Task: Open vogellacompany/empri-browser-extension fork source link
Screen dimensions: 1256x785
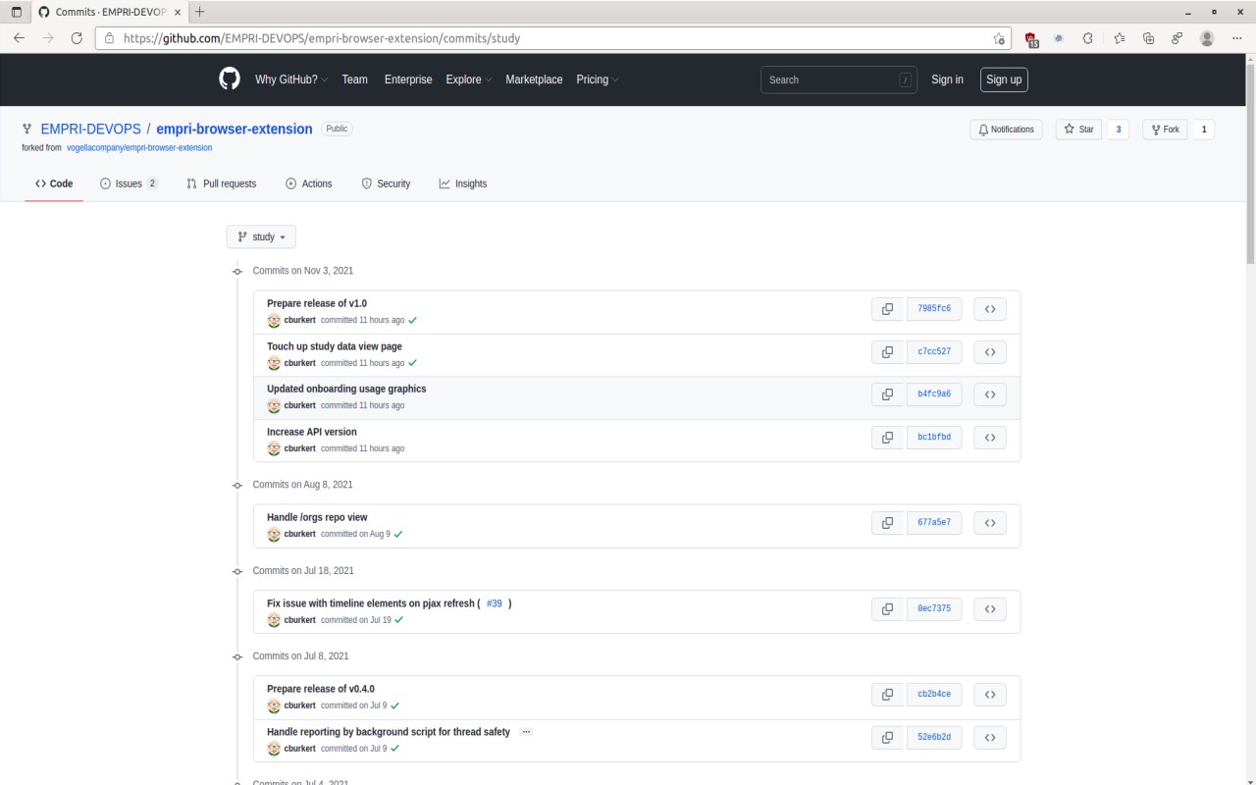Action: (139, 148)
